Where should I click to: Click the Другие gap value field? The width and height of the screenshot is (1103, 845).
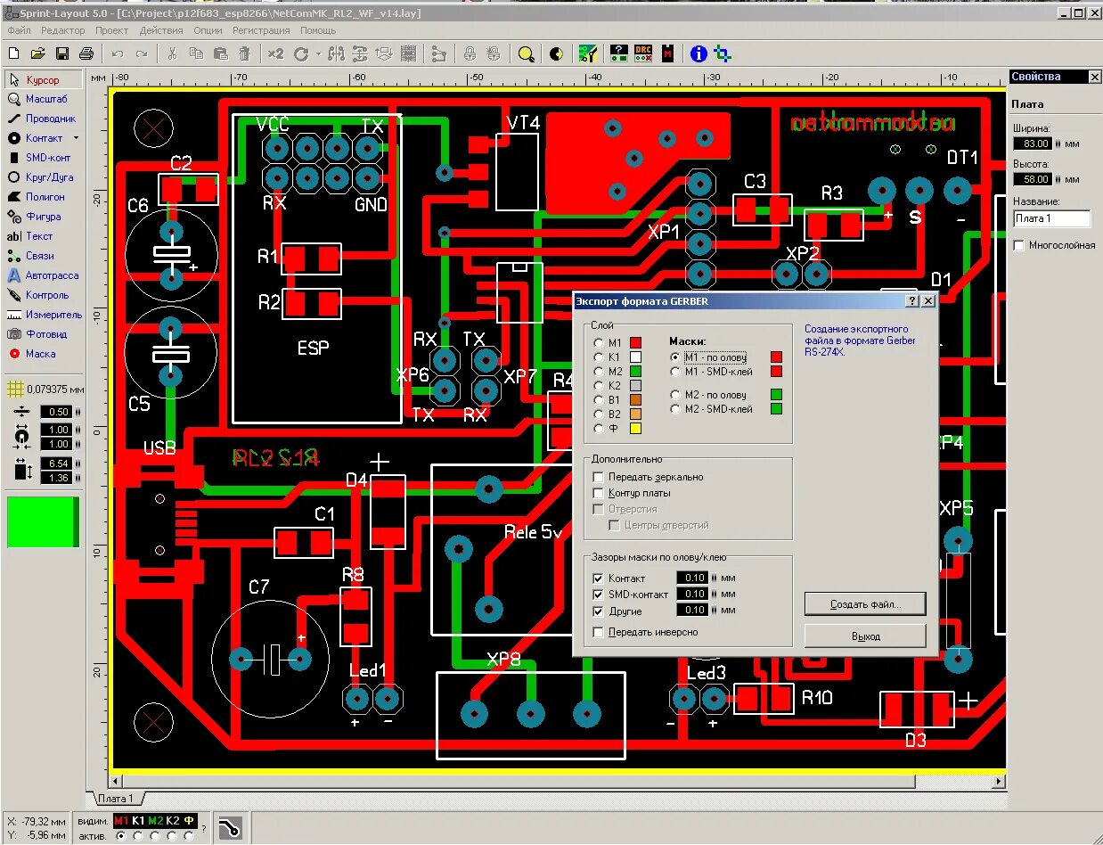click(691, 611)
